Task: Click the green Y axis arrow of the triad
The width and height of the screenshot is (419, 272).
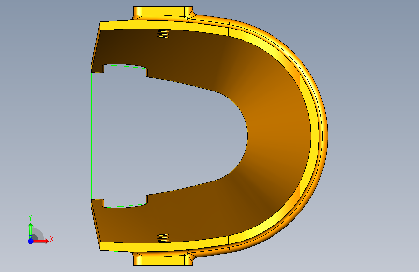Action: (31, 230)
